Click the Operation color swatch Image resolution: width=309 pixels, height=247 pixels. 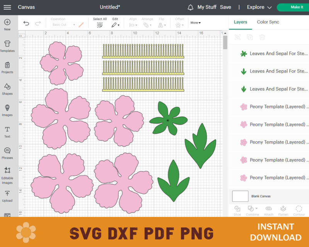(80, 24)
